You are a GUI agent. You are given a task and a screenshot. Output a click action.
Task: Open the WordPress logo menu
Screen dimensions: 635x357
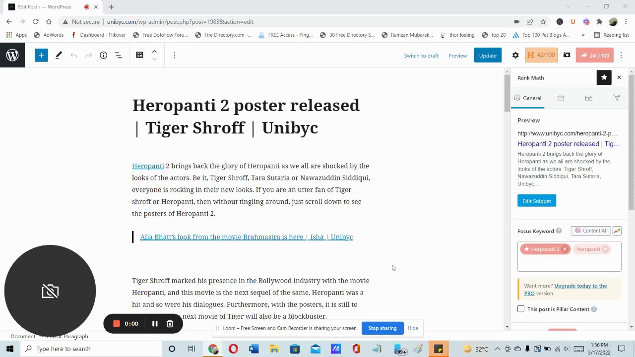pos(12,55)
